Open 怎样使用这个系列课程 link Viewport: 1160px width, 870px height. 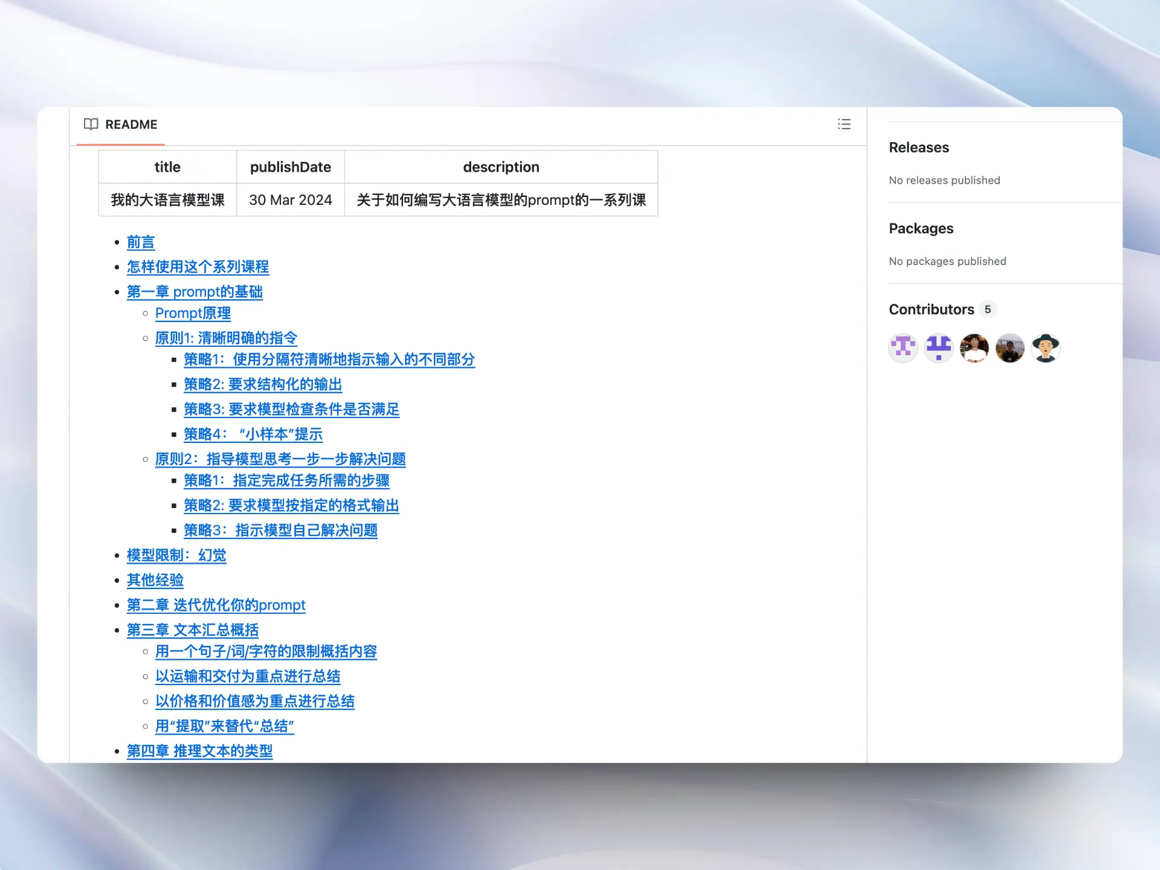198,267
